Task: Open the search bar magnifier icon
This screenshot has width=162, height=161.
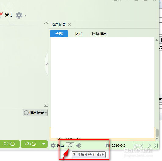Action: coord(70,145)
